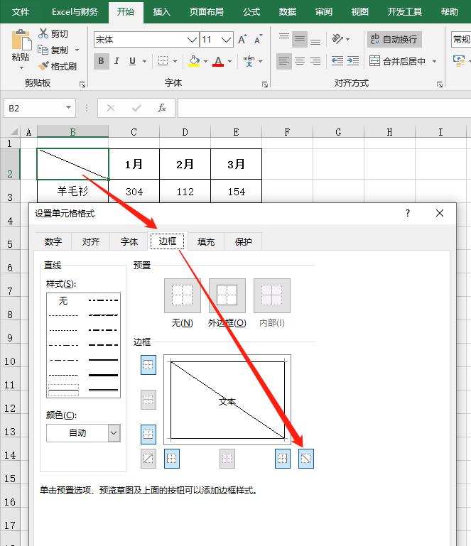The image size is (471, 546).
Task: Toggle diagonal up border button
Action: (x=148, y=459)
